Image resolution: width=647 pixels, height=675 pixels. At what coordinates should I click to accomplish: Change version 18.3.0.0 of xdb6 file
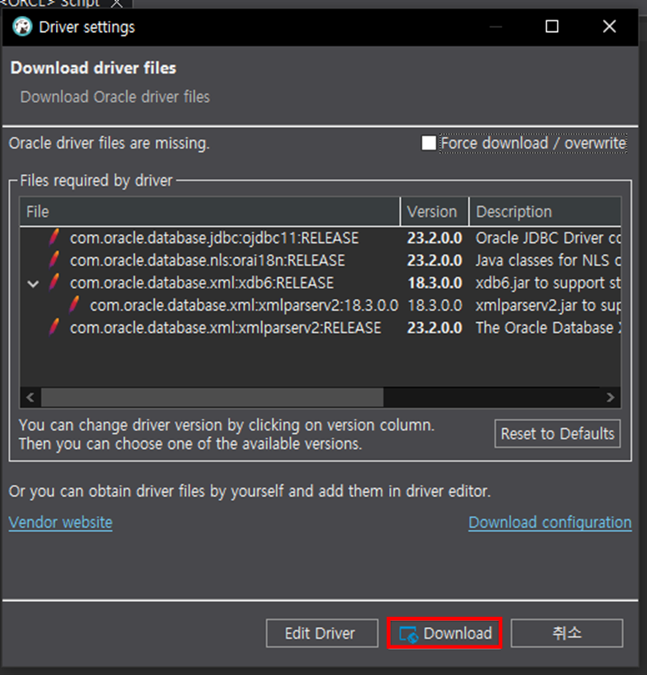[x=435, y=283]
